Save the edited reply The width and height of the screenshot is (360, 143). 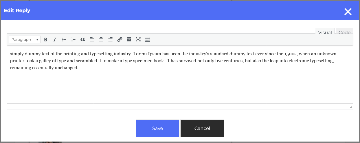tap(158, 128)
